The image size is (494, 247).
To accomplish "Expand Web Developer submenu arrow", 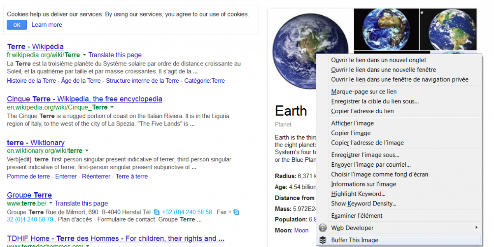I will coord(477,228).
